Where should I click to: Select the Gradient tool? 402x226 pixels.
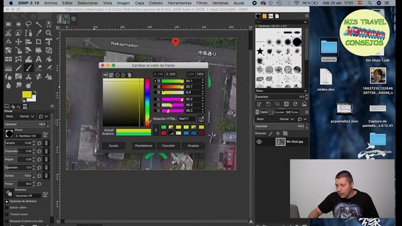point(8,68)
